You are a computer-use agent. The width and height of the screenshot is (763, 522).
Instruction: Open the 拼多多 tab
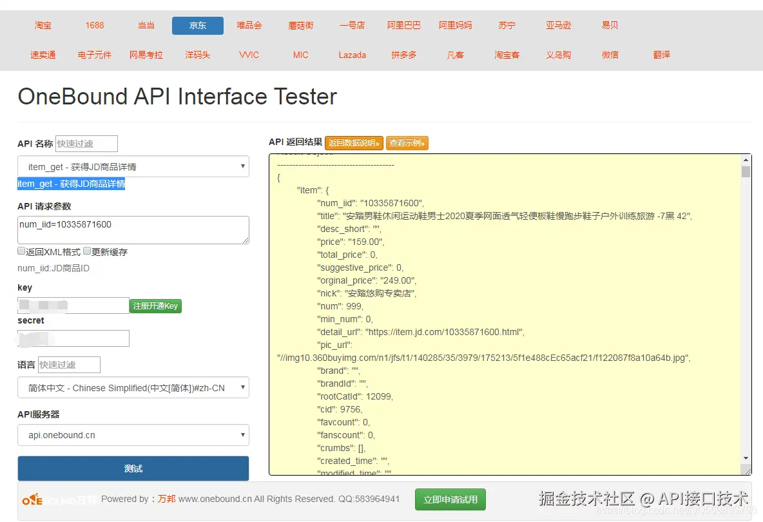click(404, 55)
